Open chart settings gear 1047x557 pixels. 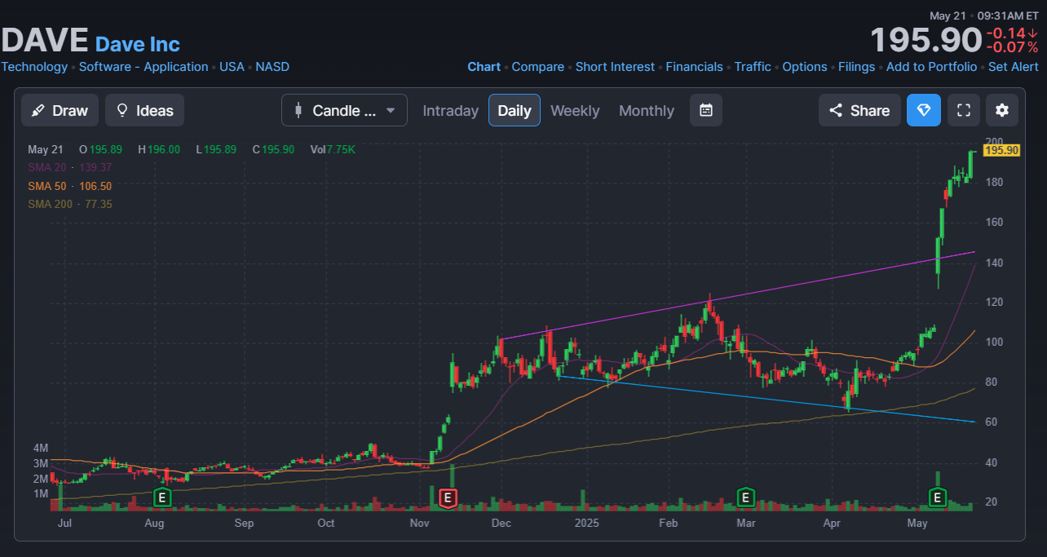click(x=1002, y=110)
